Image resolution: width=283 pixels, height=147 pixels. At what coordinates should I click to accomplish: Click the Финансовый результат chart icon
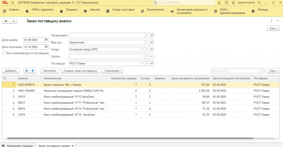172,11
